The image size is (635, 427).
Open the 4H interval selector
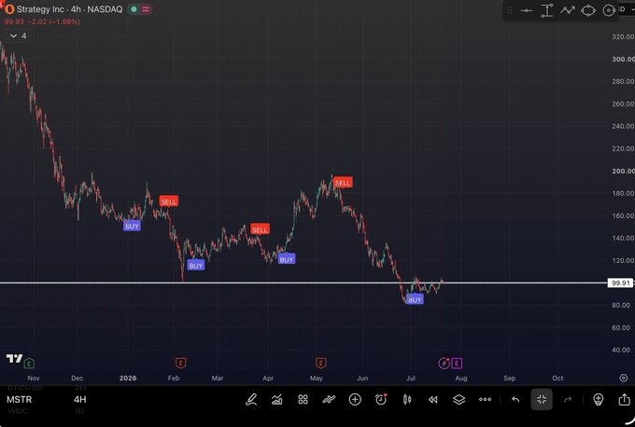tap(79, 400)
